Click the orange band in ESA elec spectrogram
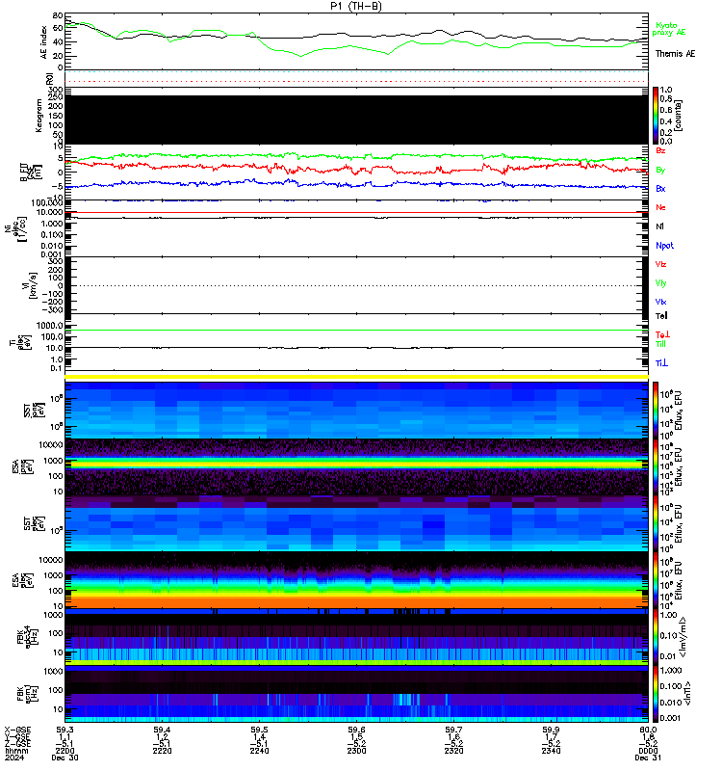The height and width of the screenshot is (771, 722). [356, 602]
